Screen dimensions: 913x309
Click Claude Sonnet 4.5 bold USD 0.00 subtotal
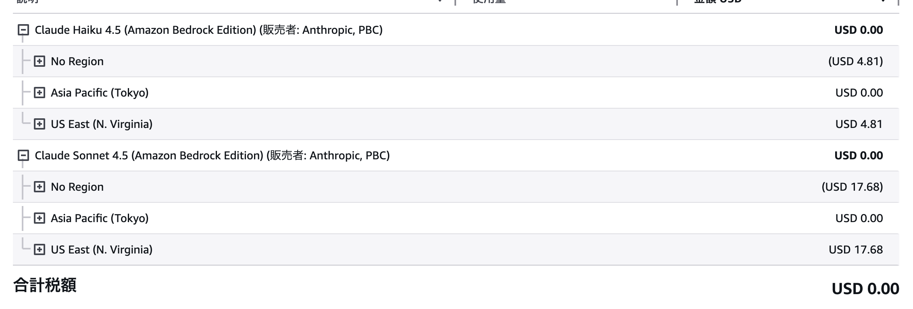pos(859,156)
